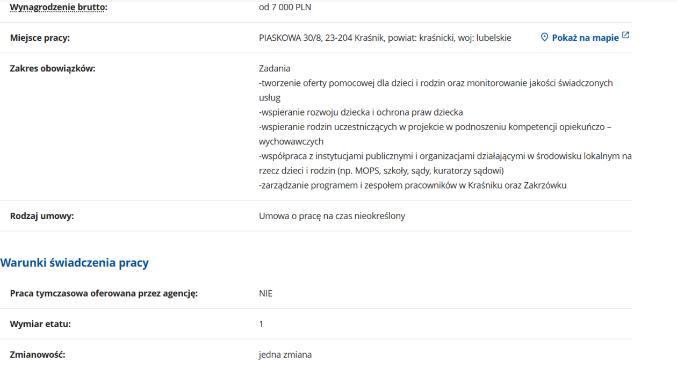677x367 pixels.
Task: Click the "Wynagrodzenie brutto" underlined label
Action: [x=59, y=8]
